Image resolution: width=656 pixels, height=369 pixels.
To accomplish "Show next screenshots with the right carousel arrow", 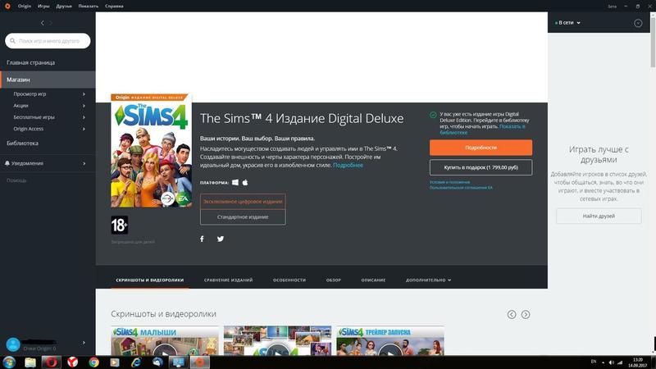I will (526, 314).
